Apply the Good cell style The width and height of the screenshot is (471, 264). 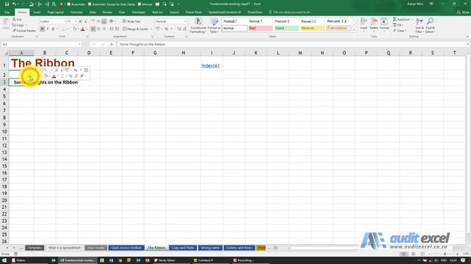pos(286,28)
